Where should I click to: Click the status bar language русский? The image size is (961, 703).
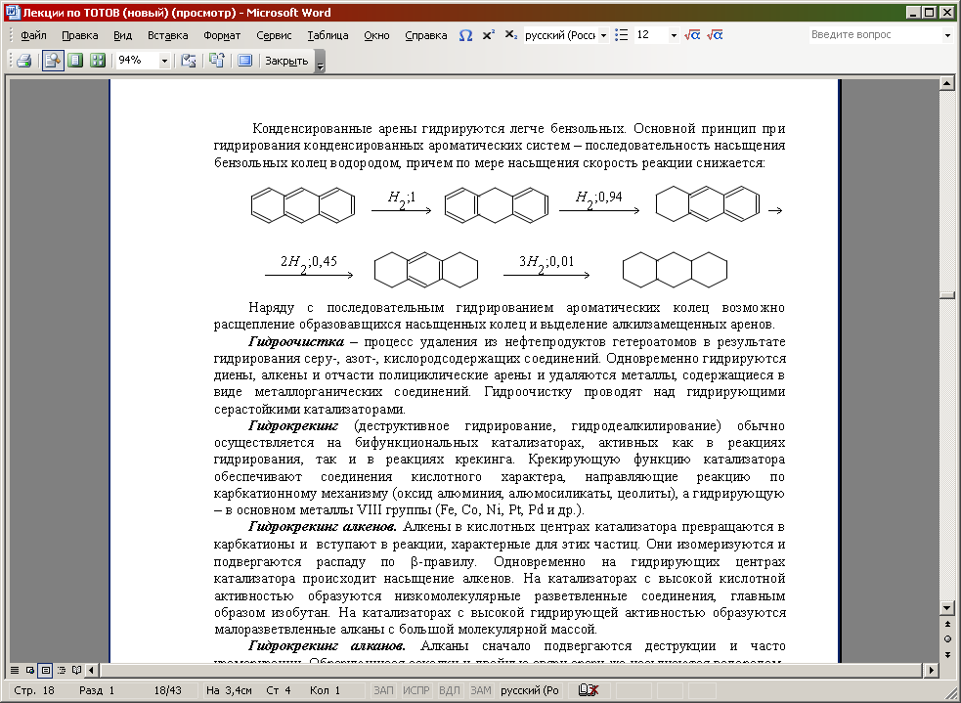click(530, 690)
